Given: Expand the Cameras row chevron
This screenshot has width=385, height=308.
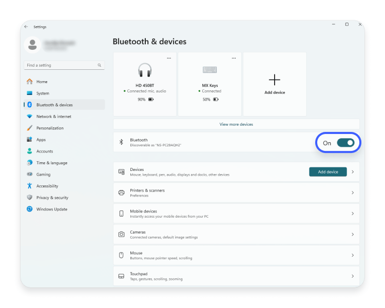Looking at the screenshot, I should click(x=353, y=234).
